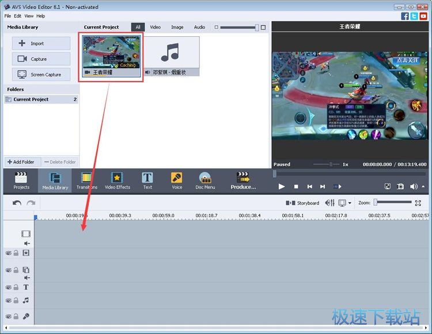The height and width of the screenshot is (334, 432).
Task: Open Twitter page link
Action: coord(414,16)
